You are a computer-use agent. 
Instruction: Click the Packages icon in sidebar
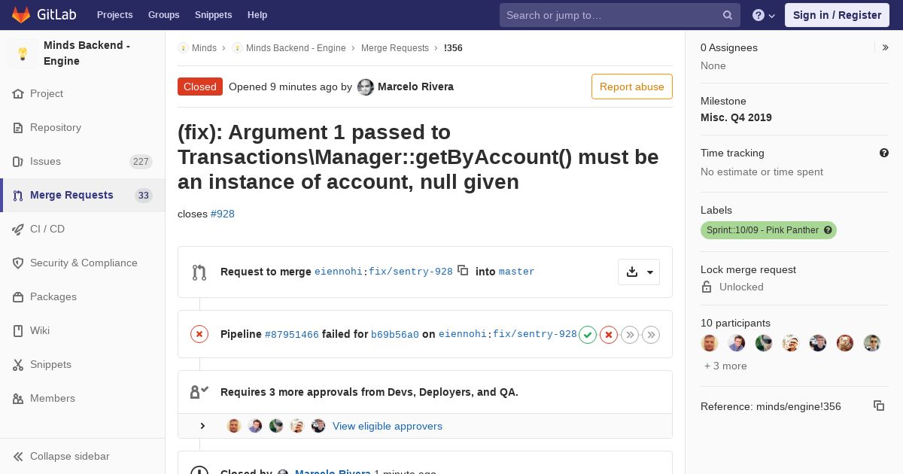(18, 297)
